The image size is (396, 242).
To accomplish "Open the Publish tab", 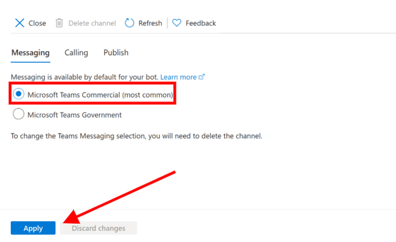I will coord(116,52).
